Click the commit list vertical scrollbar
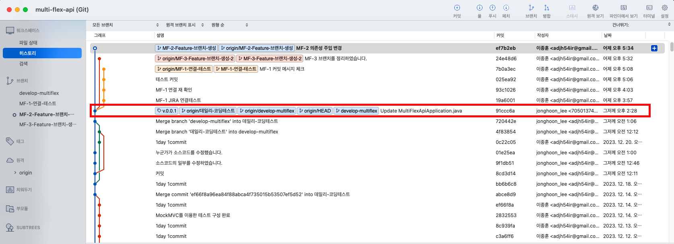The height and width of the screenshot is (244, 674). click(672, 47)
